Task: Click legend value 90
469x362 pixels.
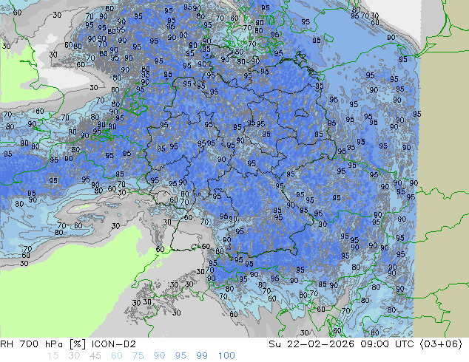Action: (x=159, y=356)
